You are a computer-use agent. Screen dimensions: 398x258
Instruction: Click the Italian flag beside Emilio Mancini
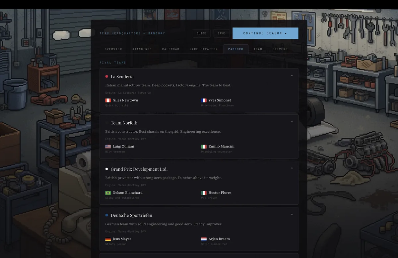[x=204, y=147]
